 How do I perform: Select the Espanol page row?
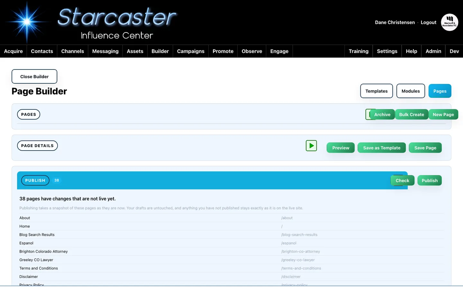pyautogui.click(x=232, y=243)
